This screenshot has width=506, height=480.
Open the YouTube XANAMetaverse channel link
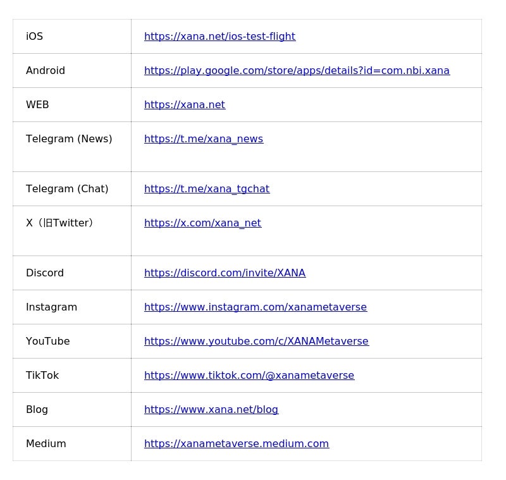[x=256, y=342]
